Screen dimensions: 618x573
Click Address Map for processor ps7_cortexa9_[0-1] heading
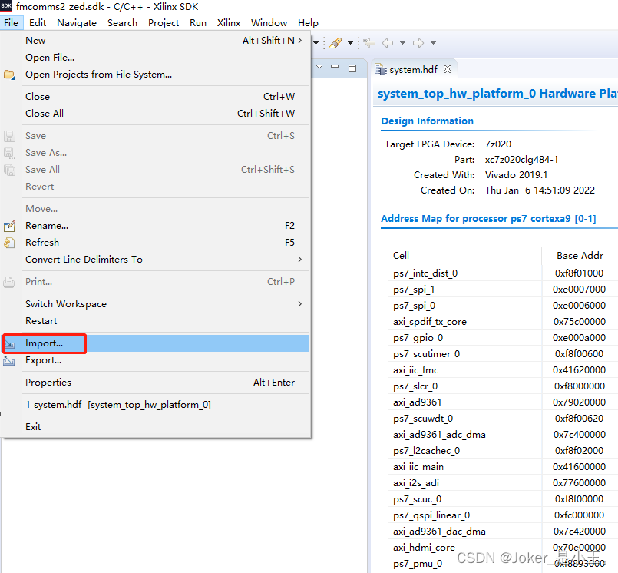(x=488, y=218)
